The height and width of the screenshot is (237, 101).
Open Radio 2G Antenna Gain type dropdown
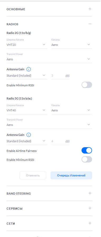point(27,76)
